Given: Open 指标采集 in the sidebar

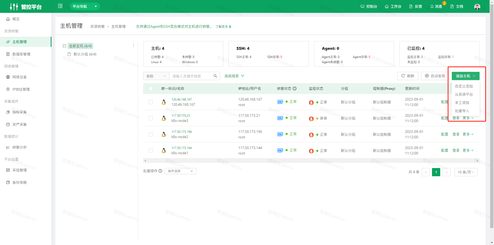Looking at the screenshot, I should [25, 112].
